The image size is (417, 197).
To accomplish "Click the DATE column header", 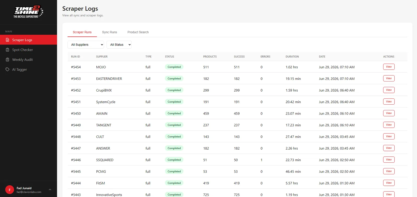I will coord(322,56).
